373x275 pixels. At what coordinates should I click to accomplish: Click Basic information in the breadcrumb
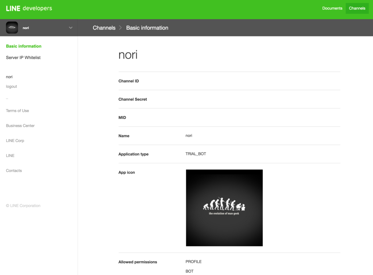(x=147, y=28)
